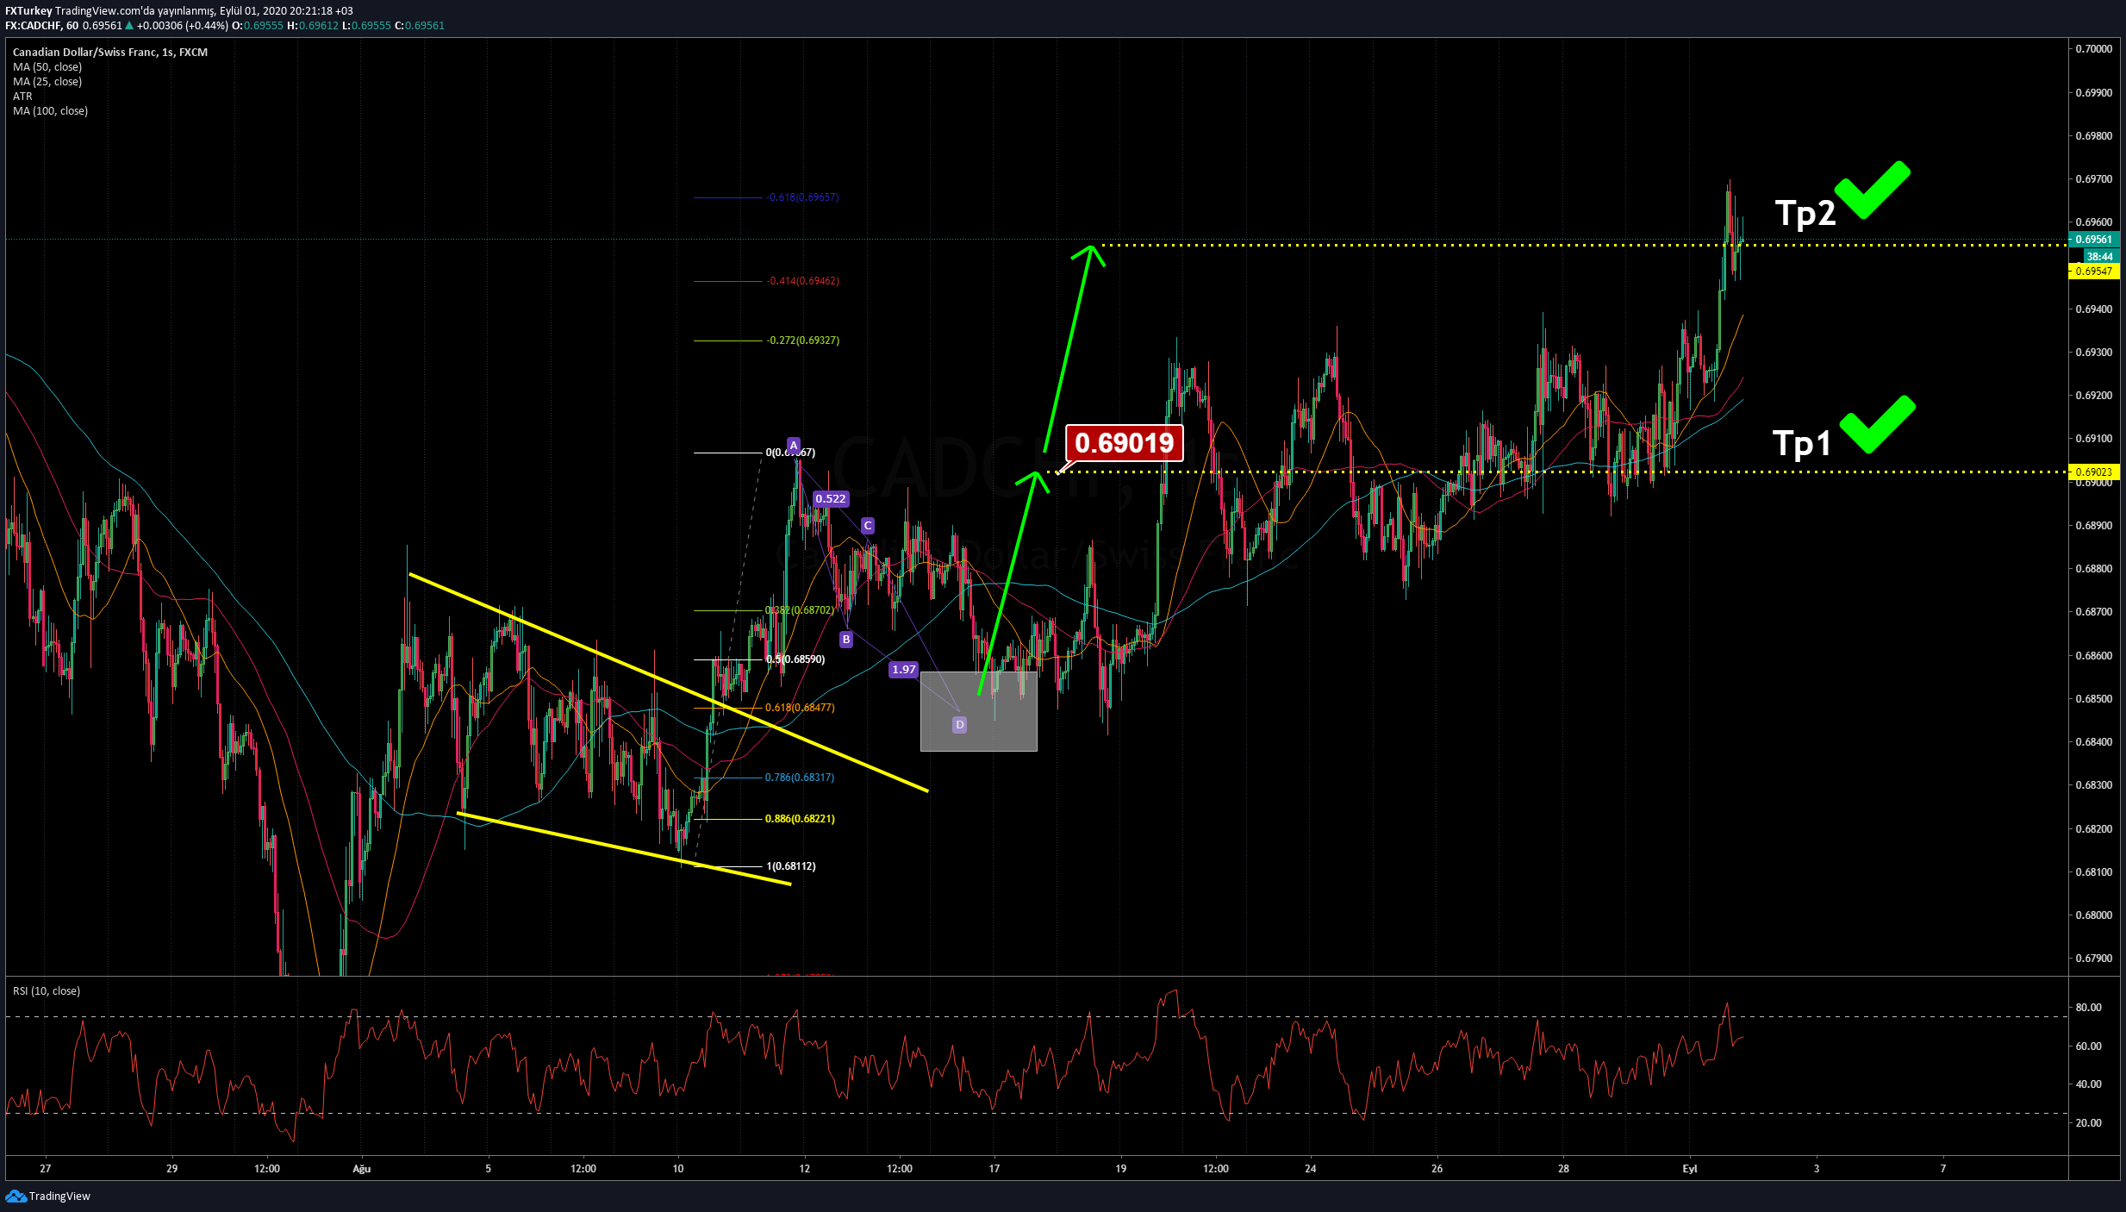
Task: Click the 0.70000 price axis label
Action: pyautogui.click(x=2093, y=49)
